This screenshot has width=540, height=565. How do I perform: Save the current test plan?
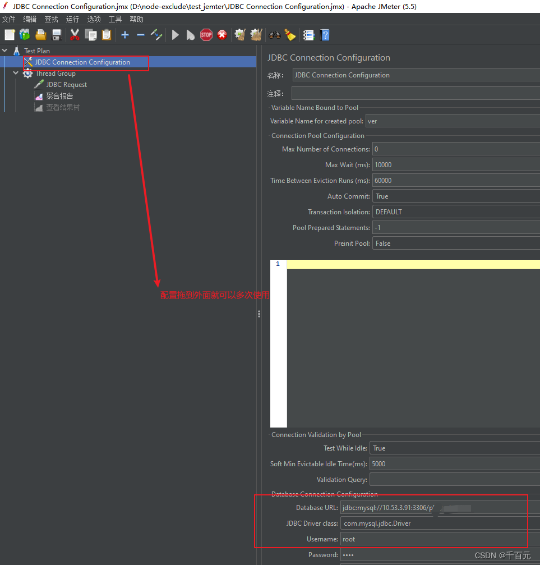[57, 35]
